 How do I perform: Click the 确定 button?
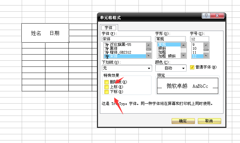coord(183,121)
